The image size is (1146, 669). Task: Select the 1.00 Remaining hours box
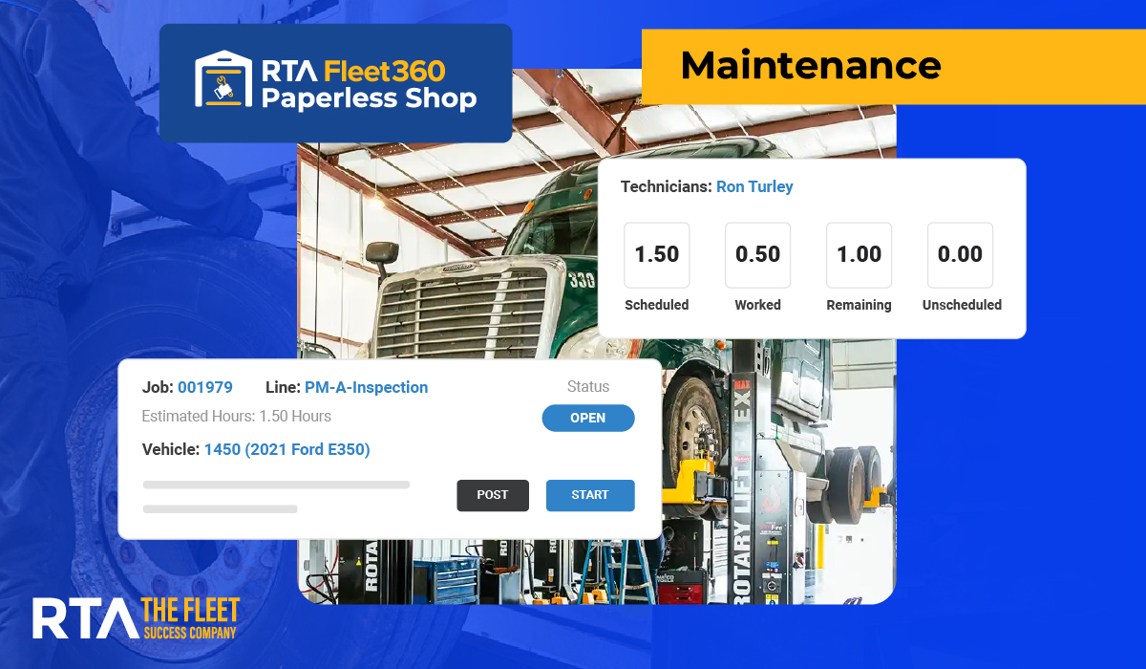[859, 255]
